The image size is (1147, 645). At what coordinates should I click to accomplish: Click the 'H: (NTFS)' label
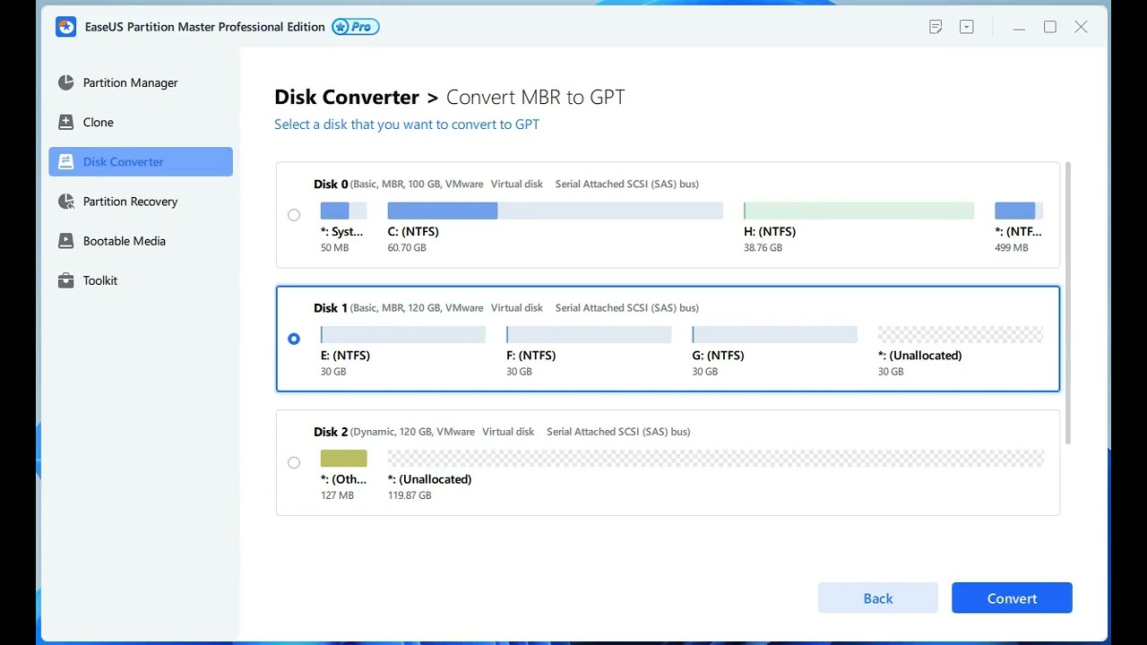click(770, 231)
